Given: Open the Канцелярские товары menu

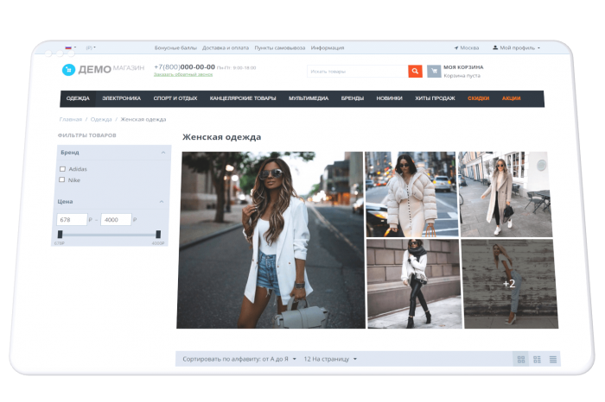Looking at the screenshot, I should tap(243, 98).
